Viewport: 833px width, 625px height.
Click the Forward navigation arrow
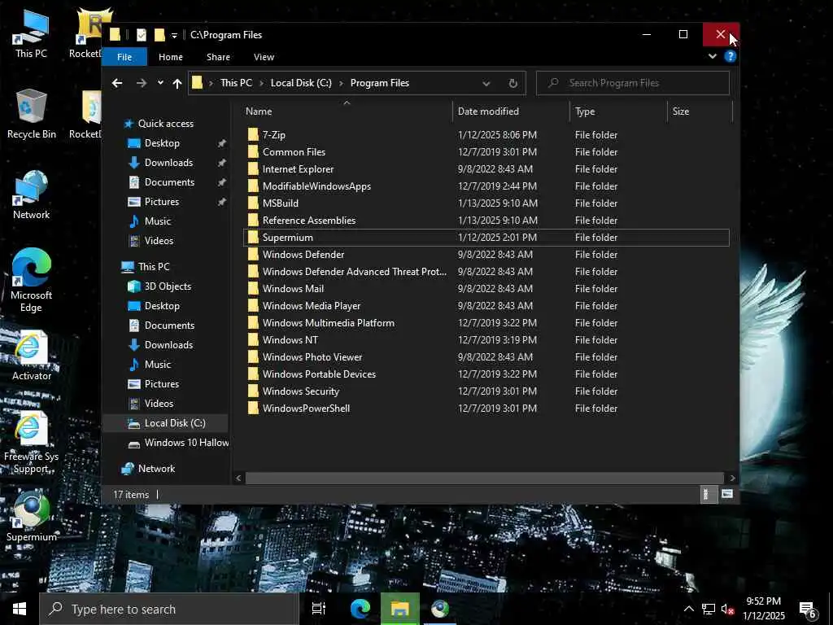pyautogui.click(x=141, y=83)
